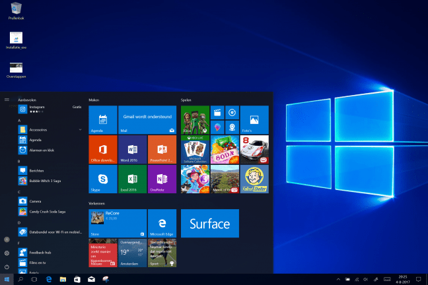Image resolution: width=428 pixels, height=285 pixels.
Task: Open the volume tray icon
Action: click(x=365, y=279)
